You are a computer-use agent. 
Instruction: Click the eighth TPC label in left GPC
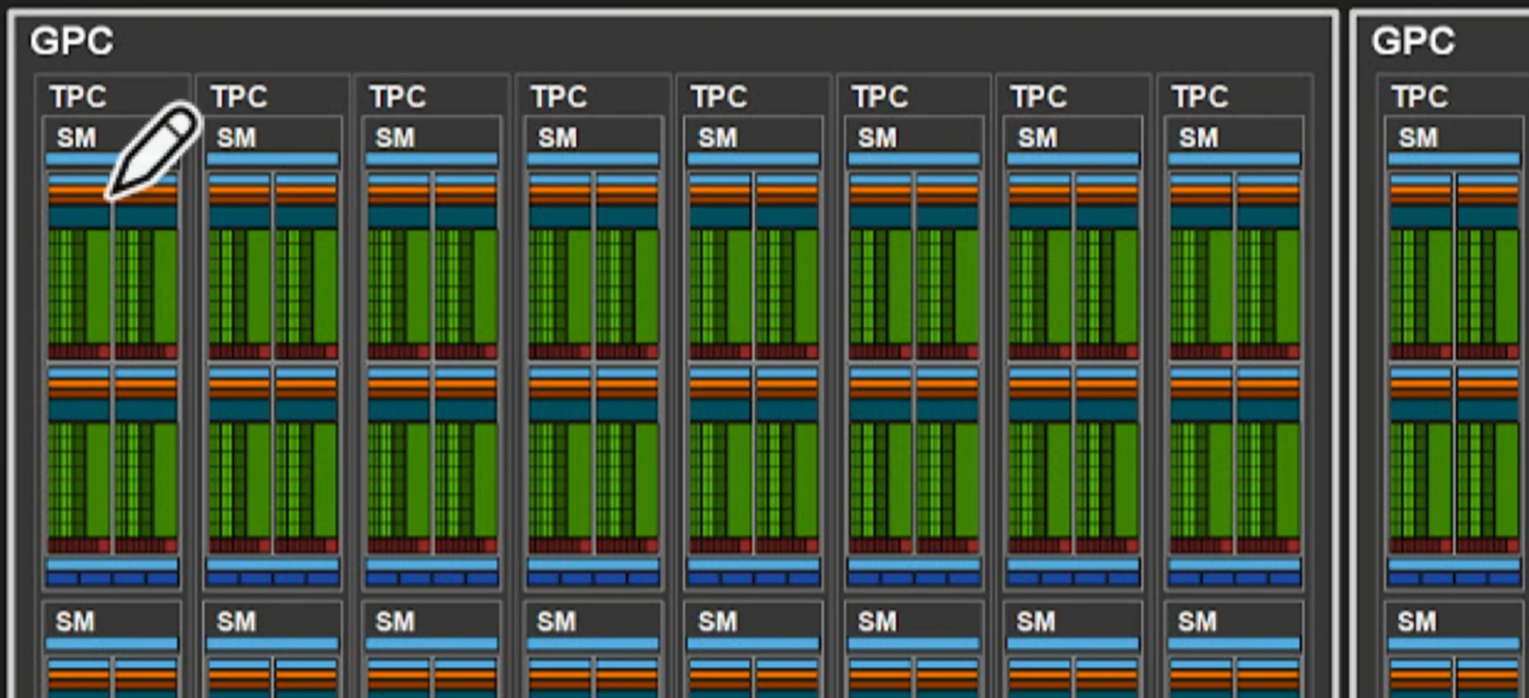[1201, 97]
